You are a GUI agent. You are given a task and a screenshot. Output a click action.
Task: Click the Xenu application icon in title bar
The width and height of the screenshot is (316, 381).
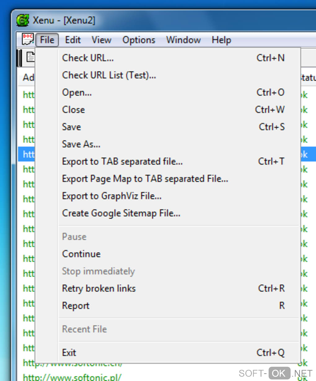(23, 20)
